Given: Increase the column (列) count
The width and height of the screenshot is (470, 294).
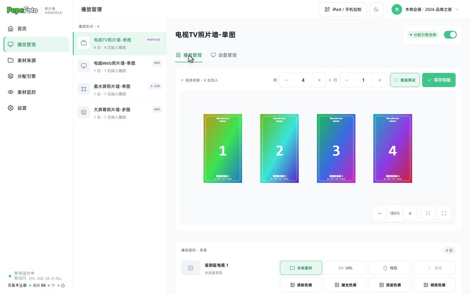Looking at the screenshot, I should (319, 80).
